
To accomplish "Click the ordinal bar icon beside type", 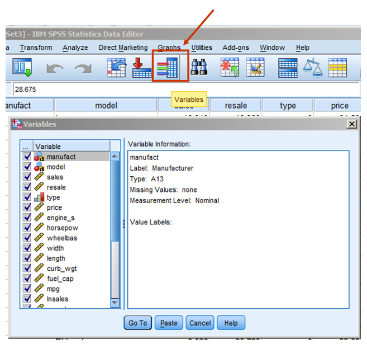I will coord(39,197).
